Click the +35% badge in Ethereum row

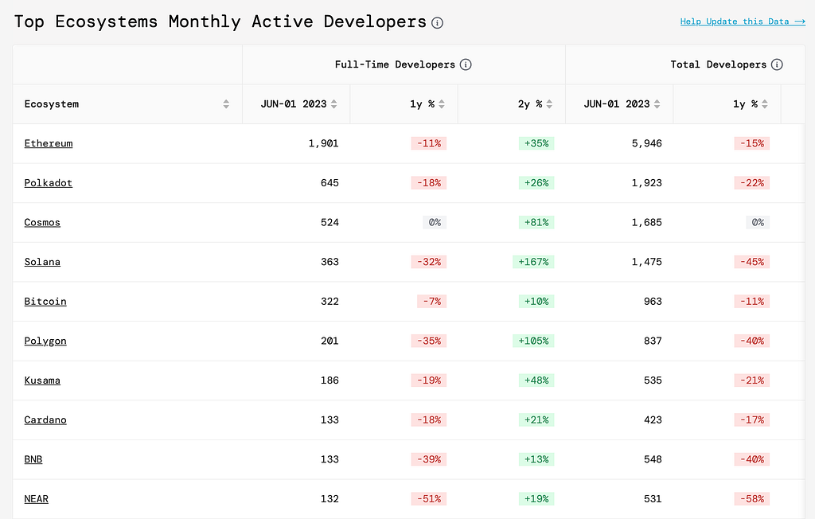tap(536, 143)
